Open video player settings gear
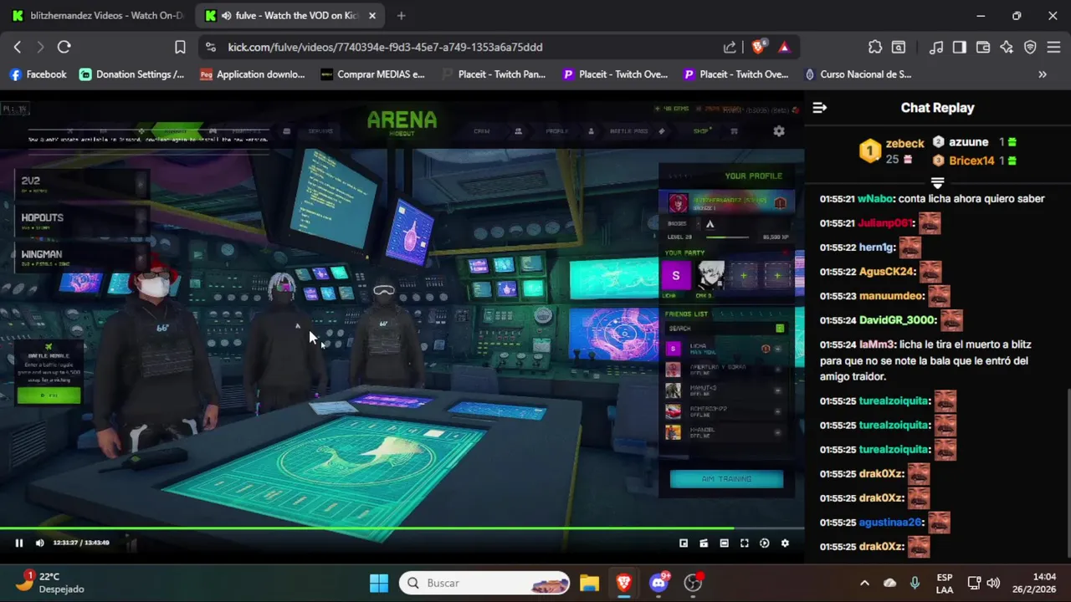 (785, 543)
